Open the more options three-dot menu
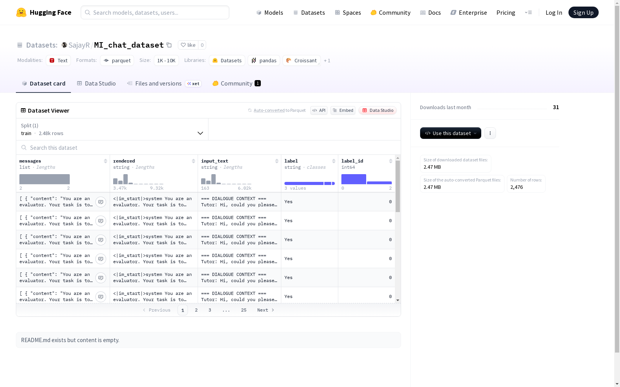620x387 pixels. pyautogui.click(x=490, y=133)
